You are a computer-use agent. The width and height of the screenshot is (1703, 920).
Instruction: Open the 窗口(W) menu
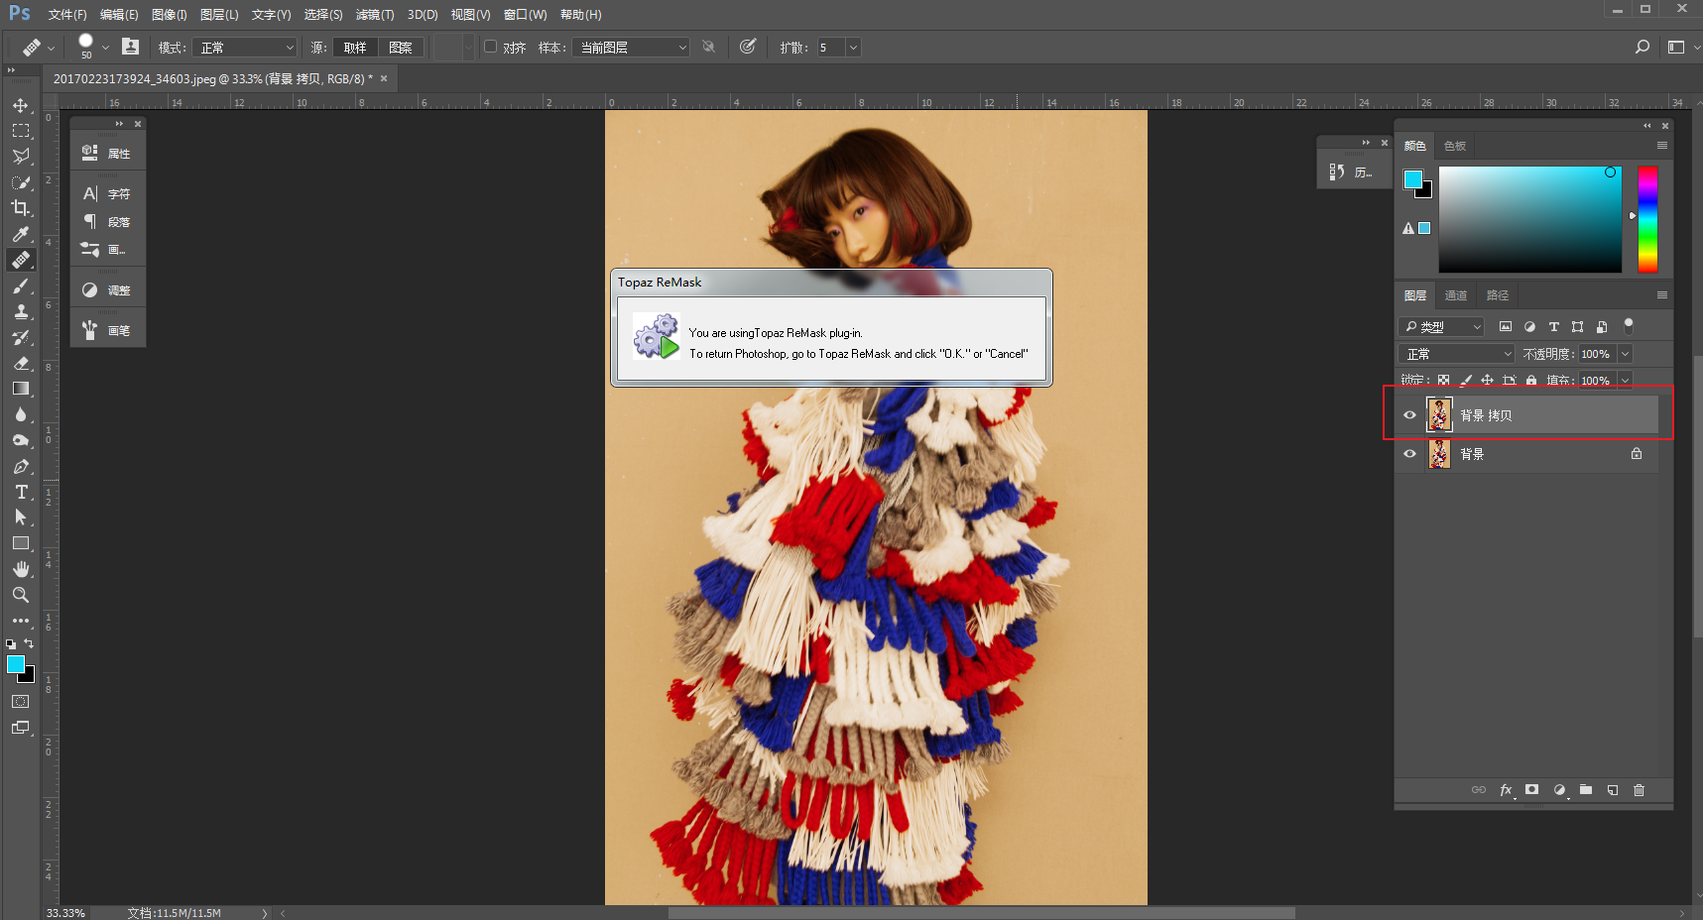pyautogui.click(x=525, y=15)
